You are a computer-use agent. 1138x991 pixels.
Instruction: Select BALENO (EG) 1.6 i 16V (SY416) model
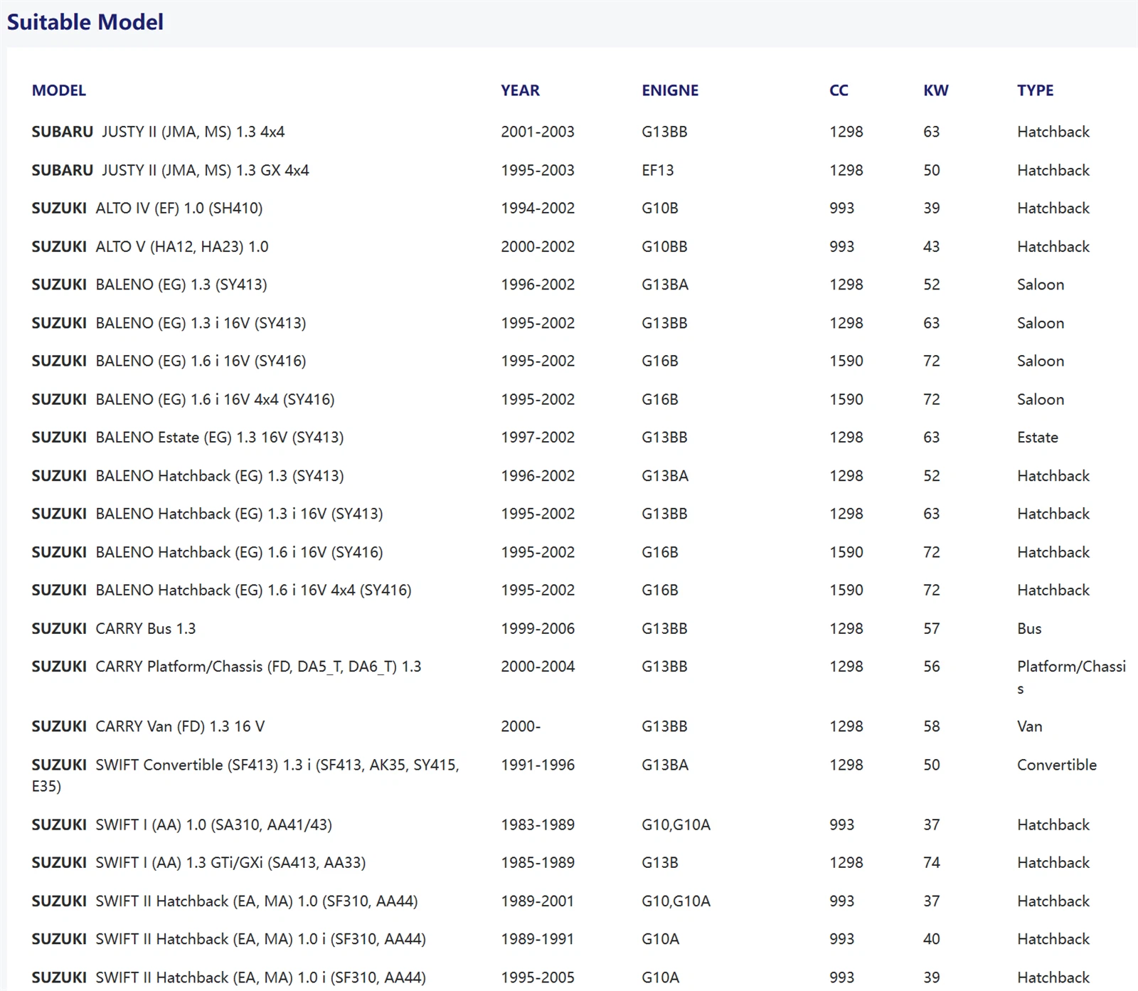tap(169, 361)
